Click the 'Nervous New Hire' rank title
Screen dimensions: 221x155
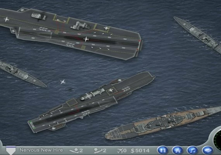pyautogui.click(x=41, y=150)
